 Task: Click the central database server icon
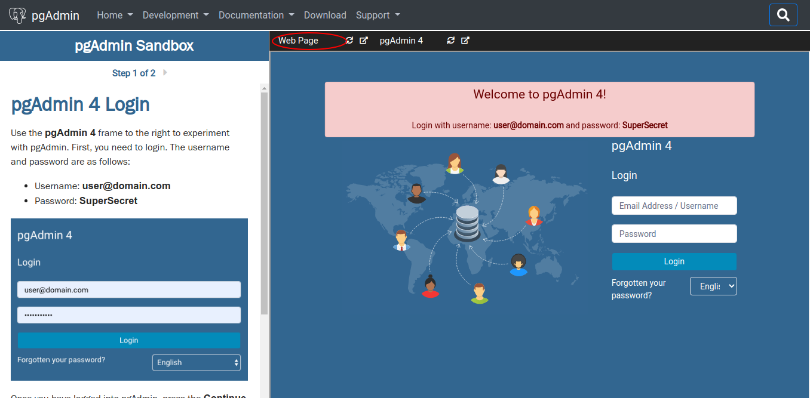coord(467,223)
